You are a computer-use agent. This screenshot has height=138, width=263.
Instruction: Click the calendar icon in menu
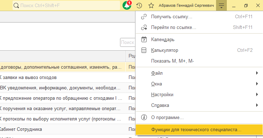click(144, 39)
